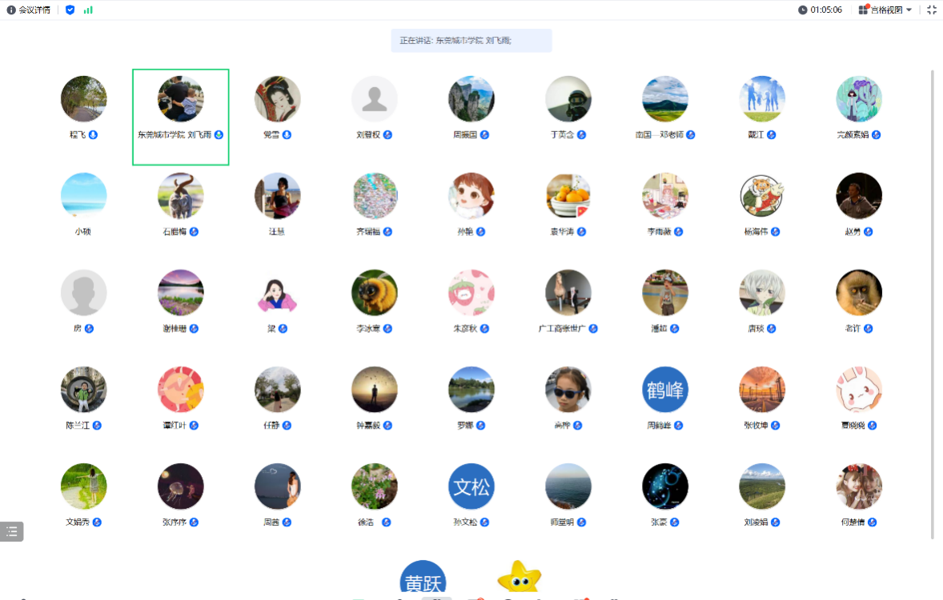Click the microphone icon beside 程飞
The height and width of the screenshot is (600, 943).
pyautogui.click(x=93, y=134)
